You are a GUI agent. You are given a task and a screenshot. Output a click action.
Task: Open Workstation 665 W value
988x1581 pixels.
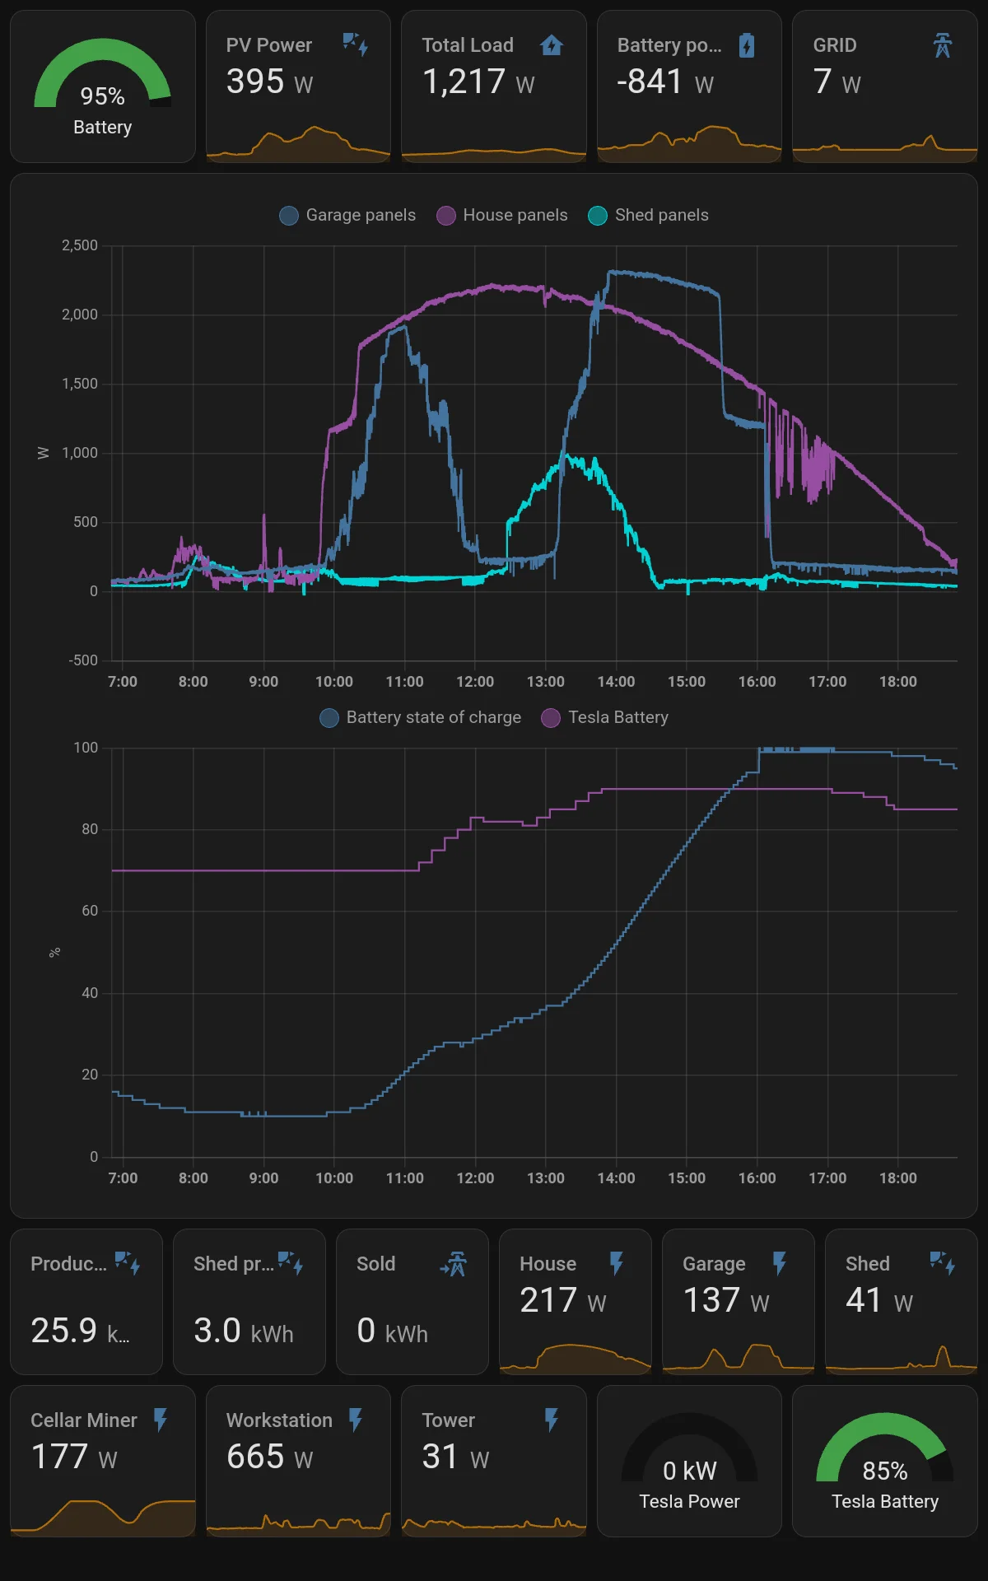[x=269, y=1457]
